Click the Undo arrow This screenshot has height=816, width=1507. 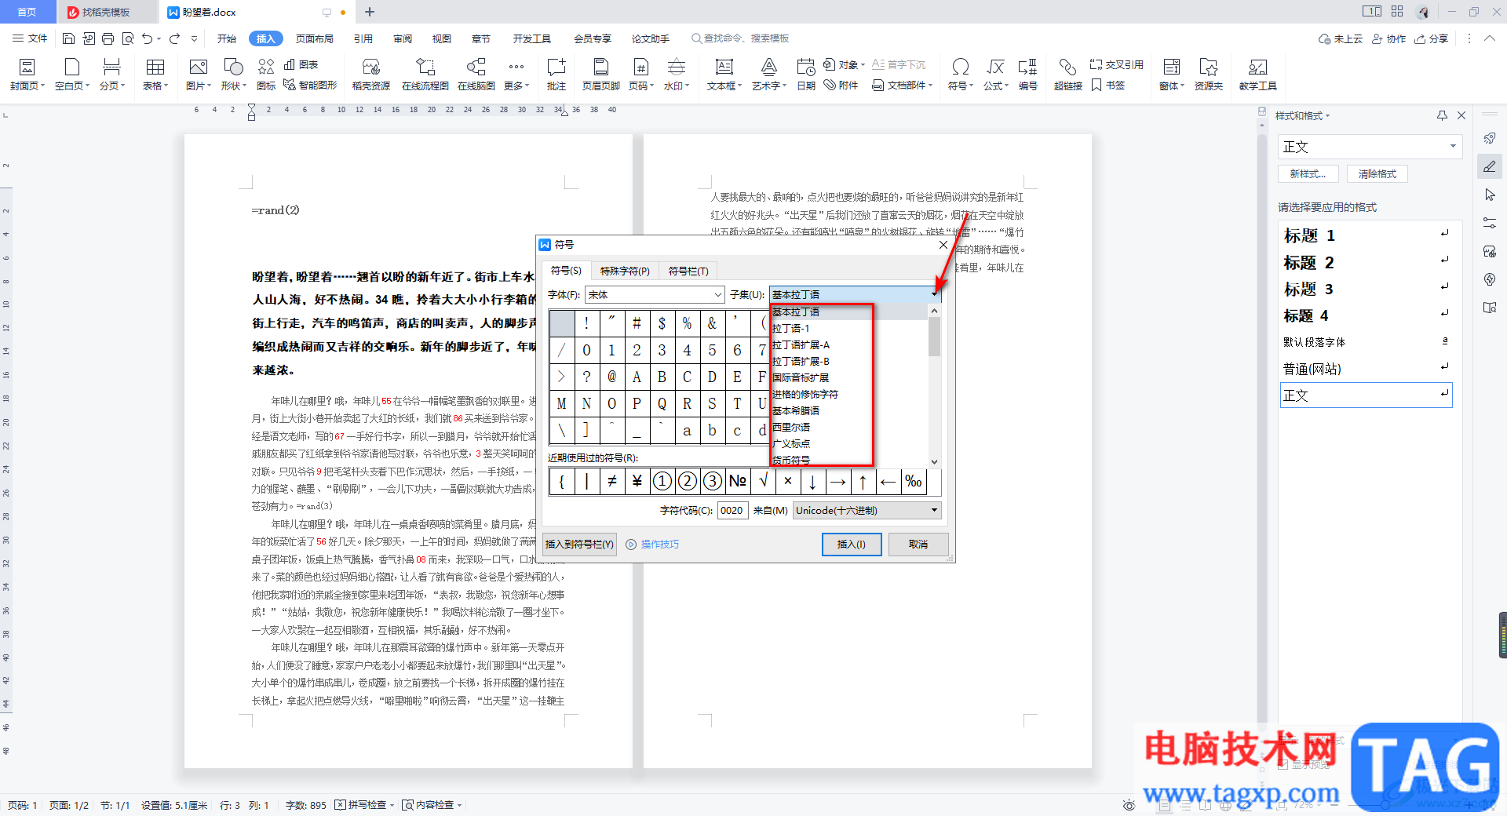tap(148, 38)
